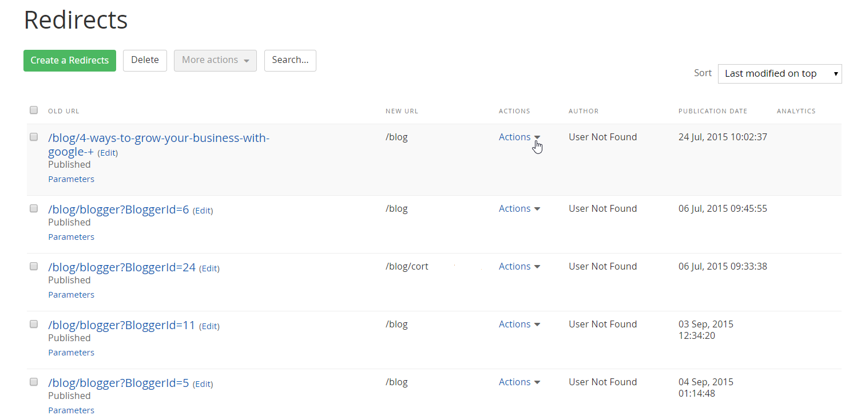Open the /blog/blogger?BloggerId=11 link

point(122,325)
